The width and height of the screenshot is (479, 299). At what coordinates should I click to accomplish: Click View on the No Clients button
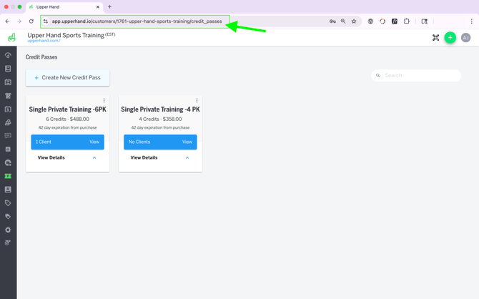click(x=187, y=142)
